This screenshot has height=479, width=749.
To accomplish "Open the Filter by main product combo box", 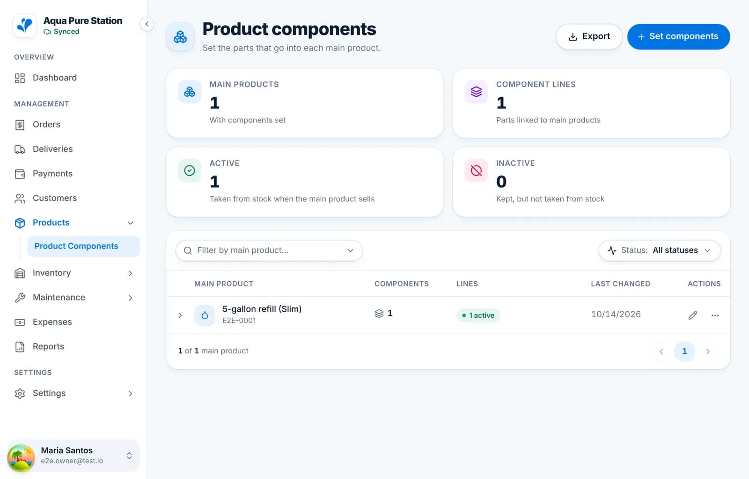I will (269, 250).
